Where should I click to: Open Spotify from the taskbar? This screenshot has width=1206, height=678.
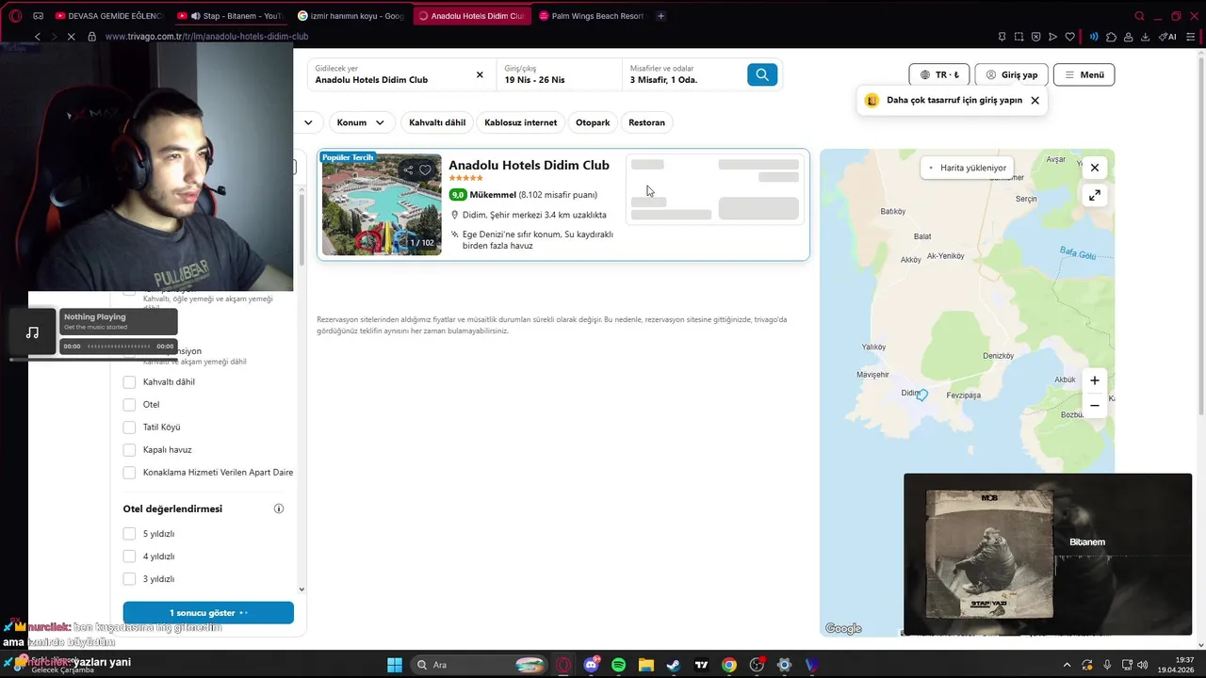pos(618,665)
